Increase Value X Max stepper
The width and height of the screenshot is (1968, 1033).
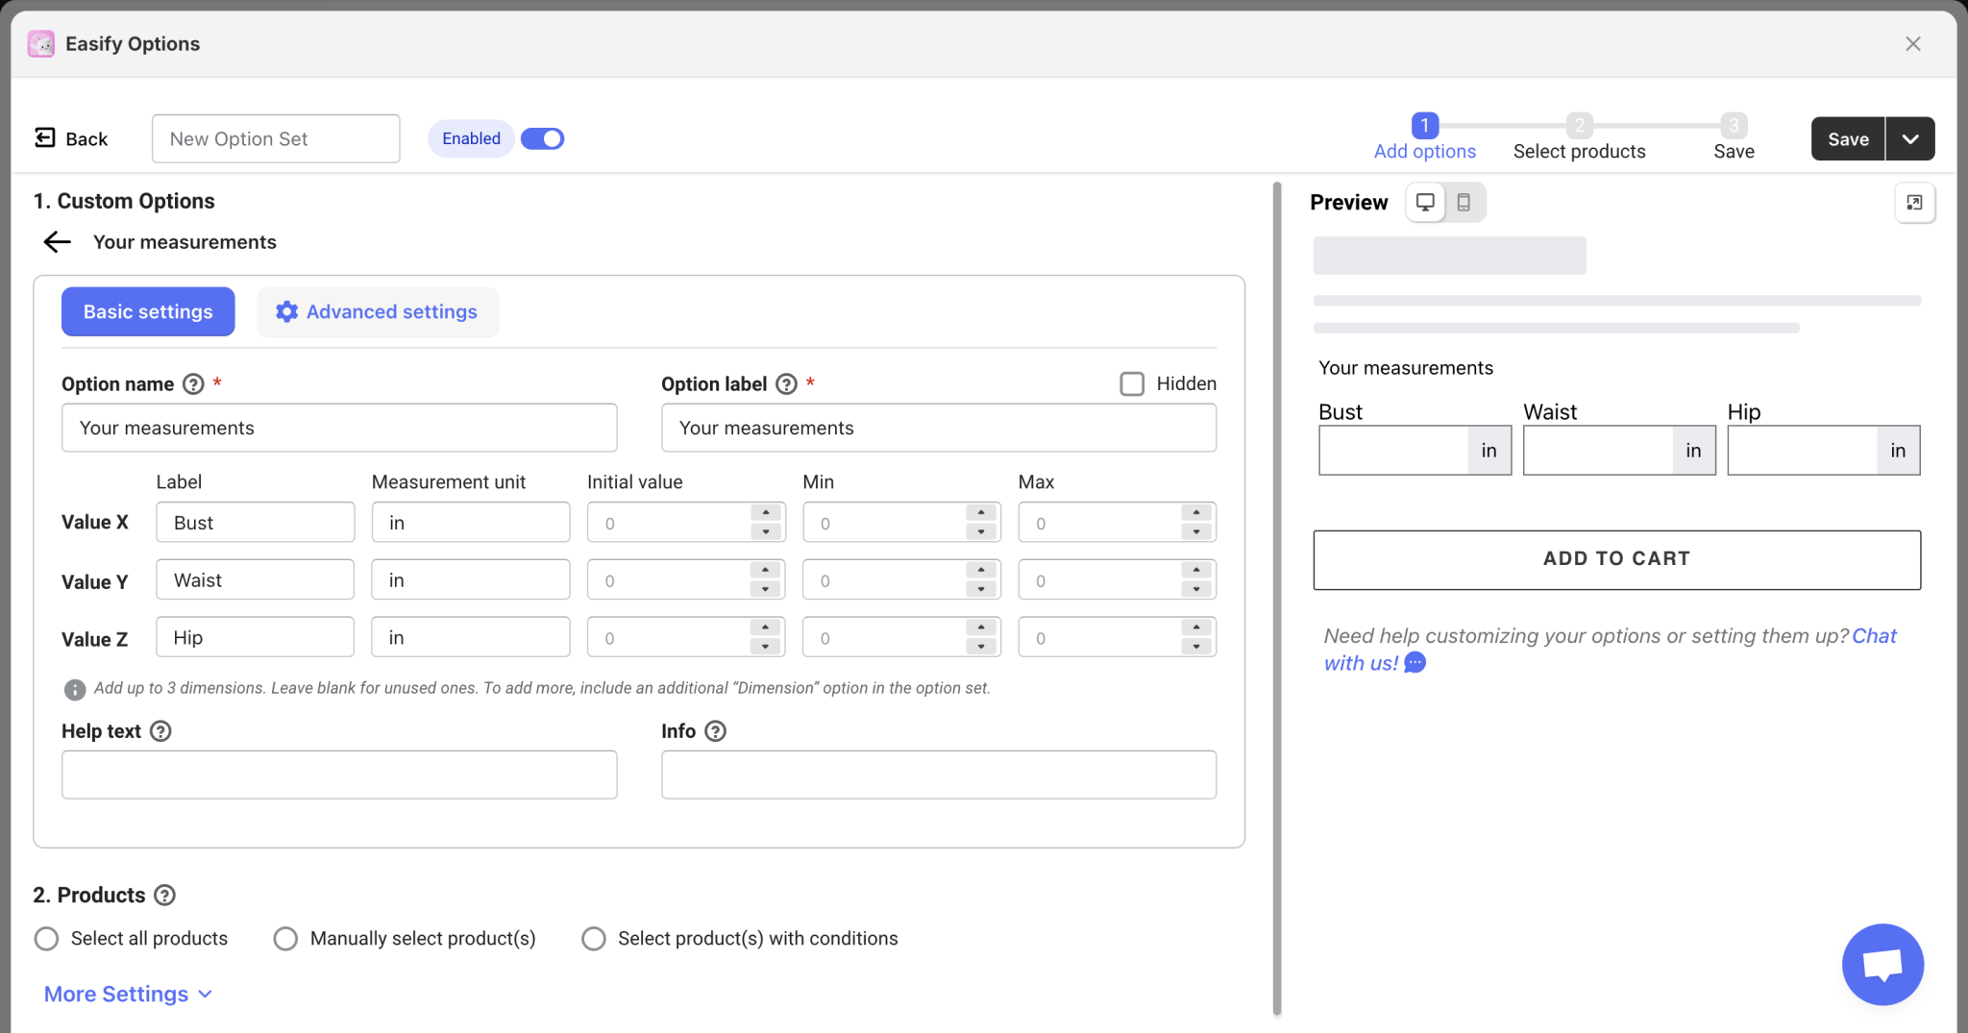(1195, 513)
